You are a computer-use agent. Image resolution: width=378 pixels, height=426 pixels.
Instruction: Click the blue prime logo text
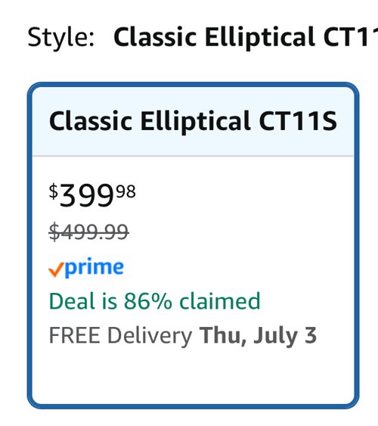(94, 268)
